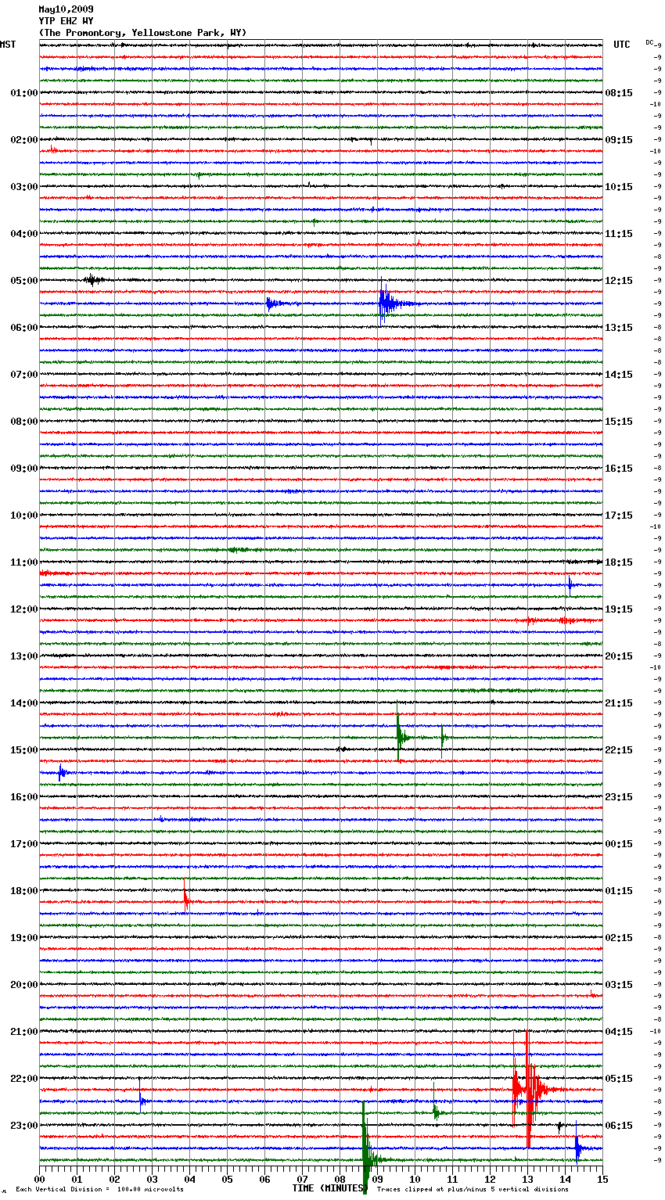
Task: Select the 06:00 MST time label
Action: click(x=24, y=328)
